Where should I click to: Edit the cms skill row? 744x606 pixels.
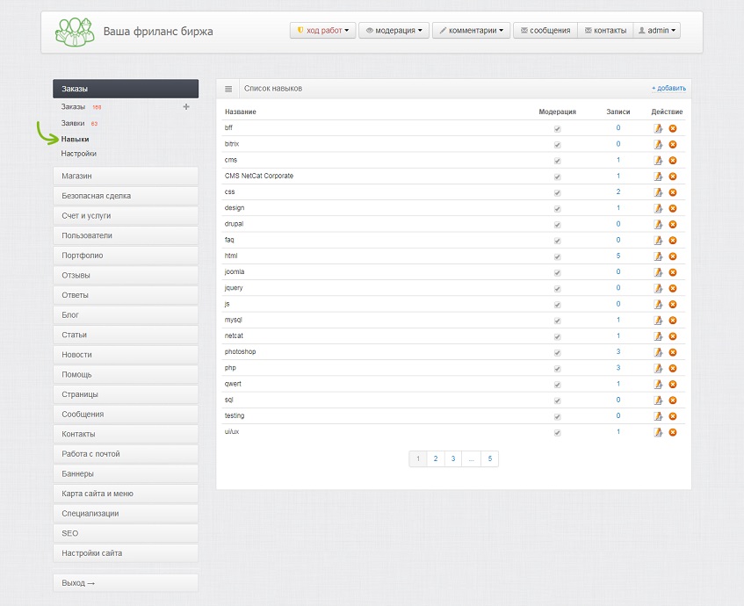(x=658, y=161)
